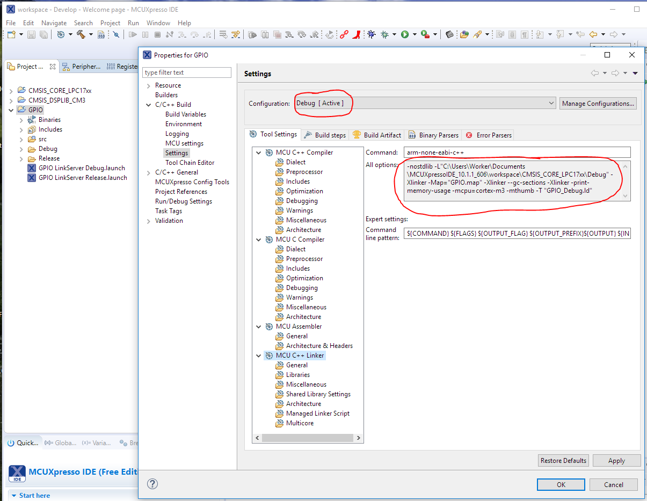Switch to the Build Artifact tab
This screenshot has height=501, width=647.
pos(377,135)
